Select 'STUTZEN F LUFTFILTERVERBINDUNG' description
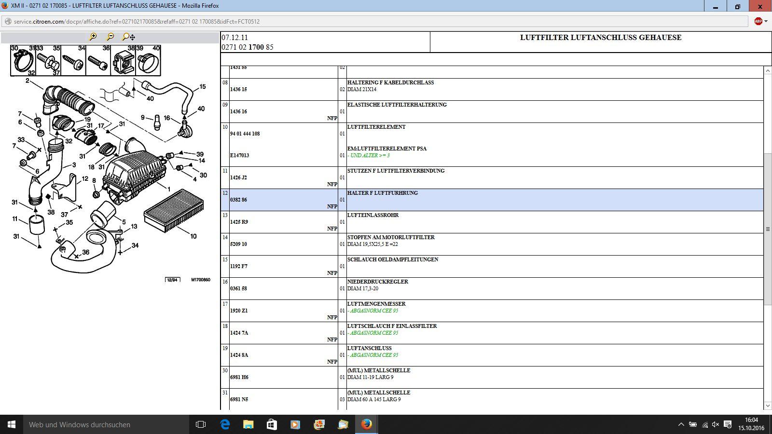The image size is (772, 434). point(396,171)
